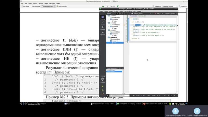The height and width of the screenshot is (117, 208).
Task: Select main.c under example2_2 in project tree
Action: 115,28
